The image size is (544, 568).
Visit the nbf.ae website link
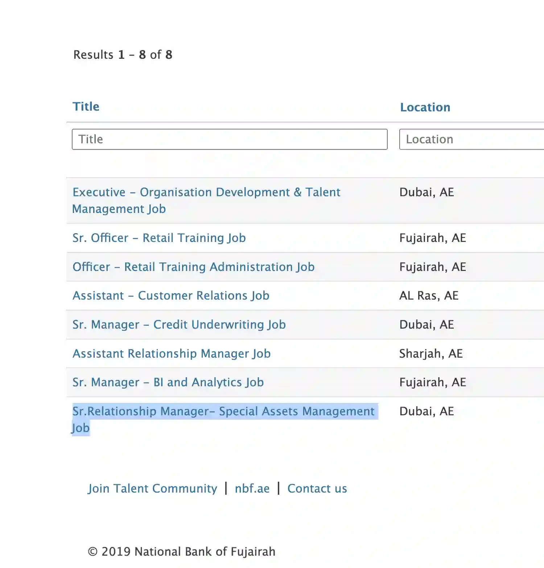point(252,489)
